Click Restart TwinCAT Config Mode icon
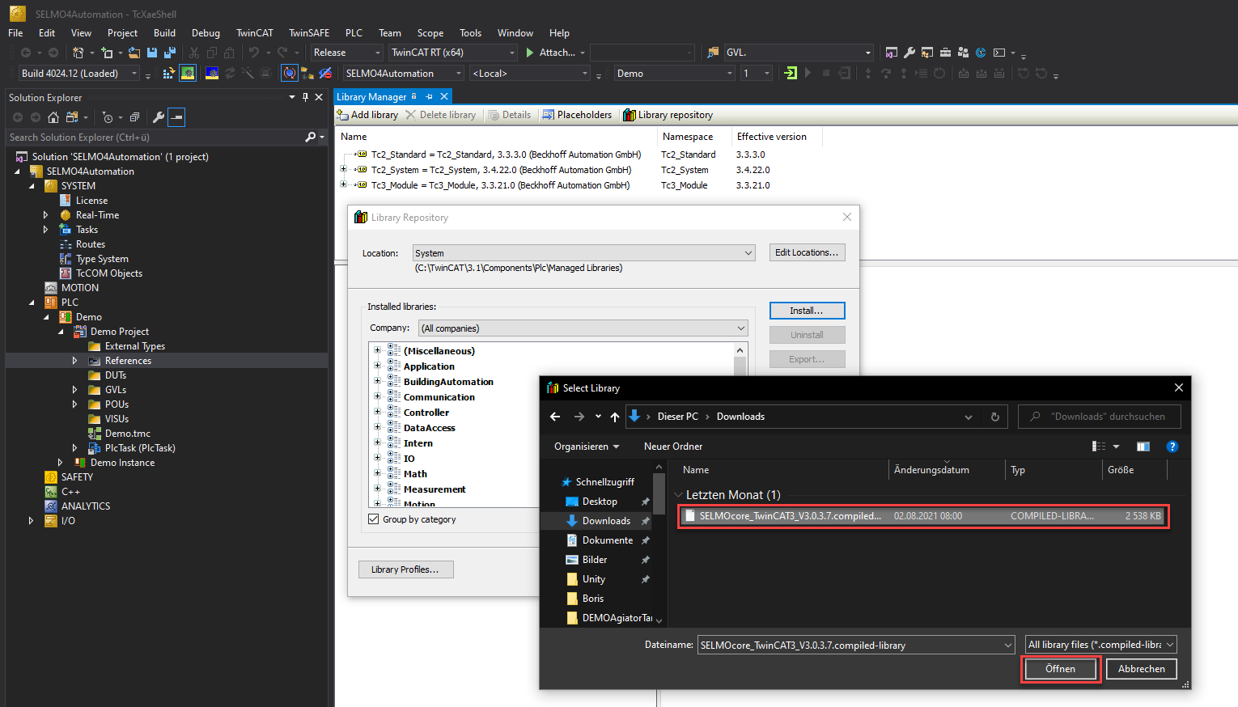This screenshot has width=1238, height=707. (x=212, y=74)
